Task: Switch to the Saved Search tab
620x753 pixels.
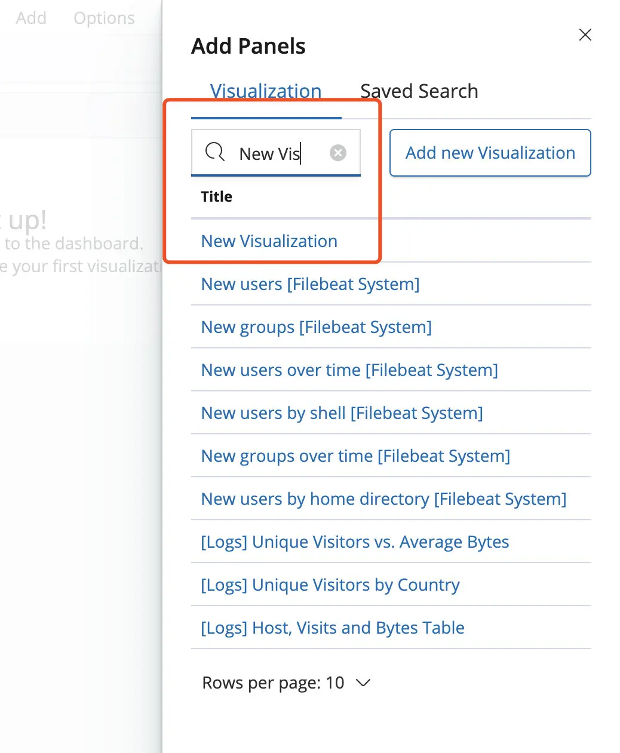Action: [x=419, y=91]
